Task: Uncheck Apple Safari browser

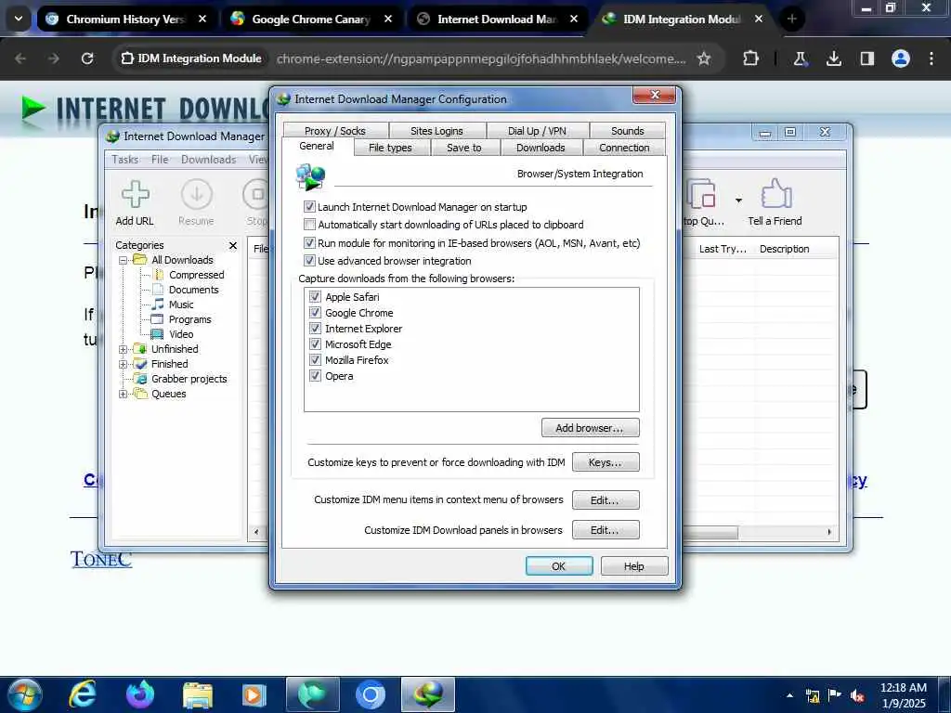Action: [315, 296]
